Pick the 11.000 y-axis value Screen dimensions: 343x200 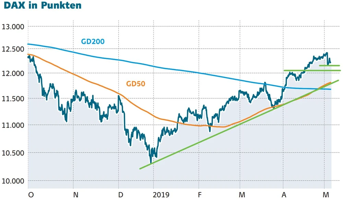point(14,125)
